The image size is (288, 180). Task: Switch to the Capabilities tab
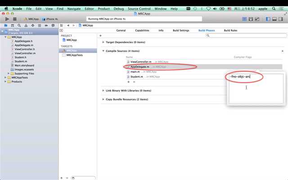pos(142,31)
